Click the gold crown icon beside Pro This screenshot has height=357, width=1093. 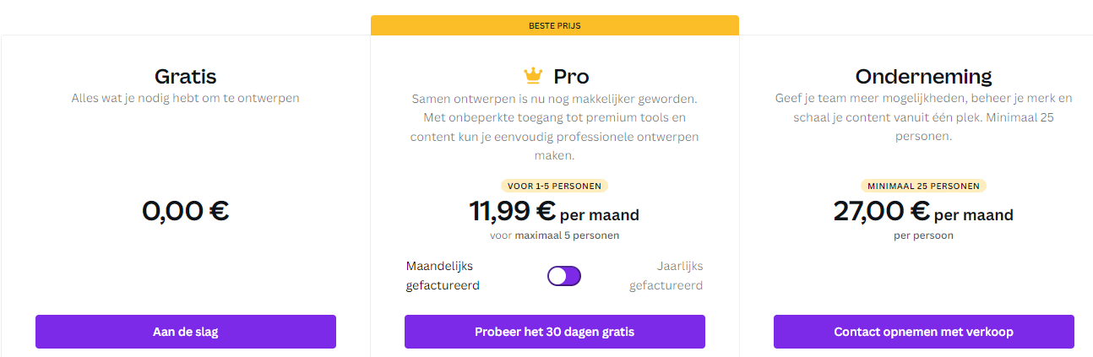coord(533,77)
